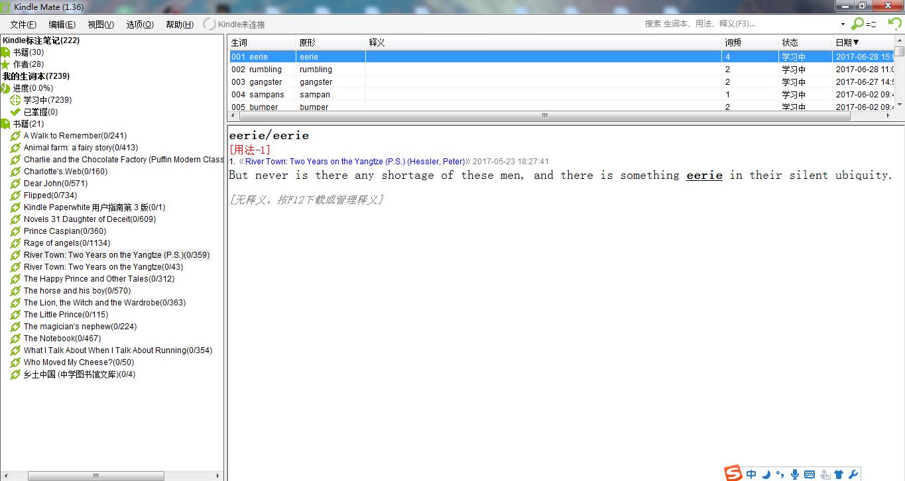This screenshot has height=481, width=905.
Task: Click the underlined word eerie in sentence
Action: [704, 176]
